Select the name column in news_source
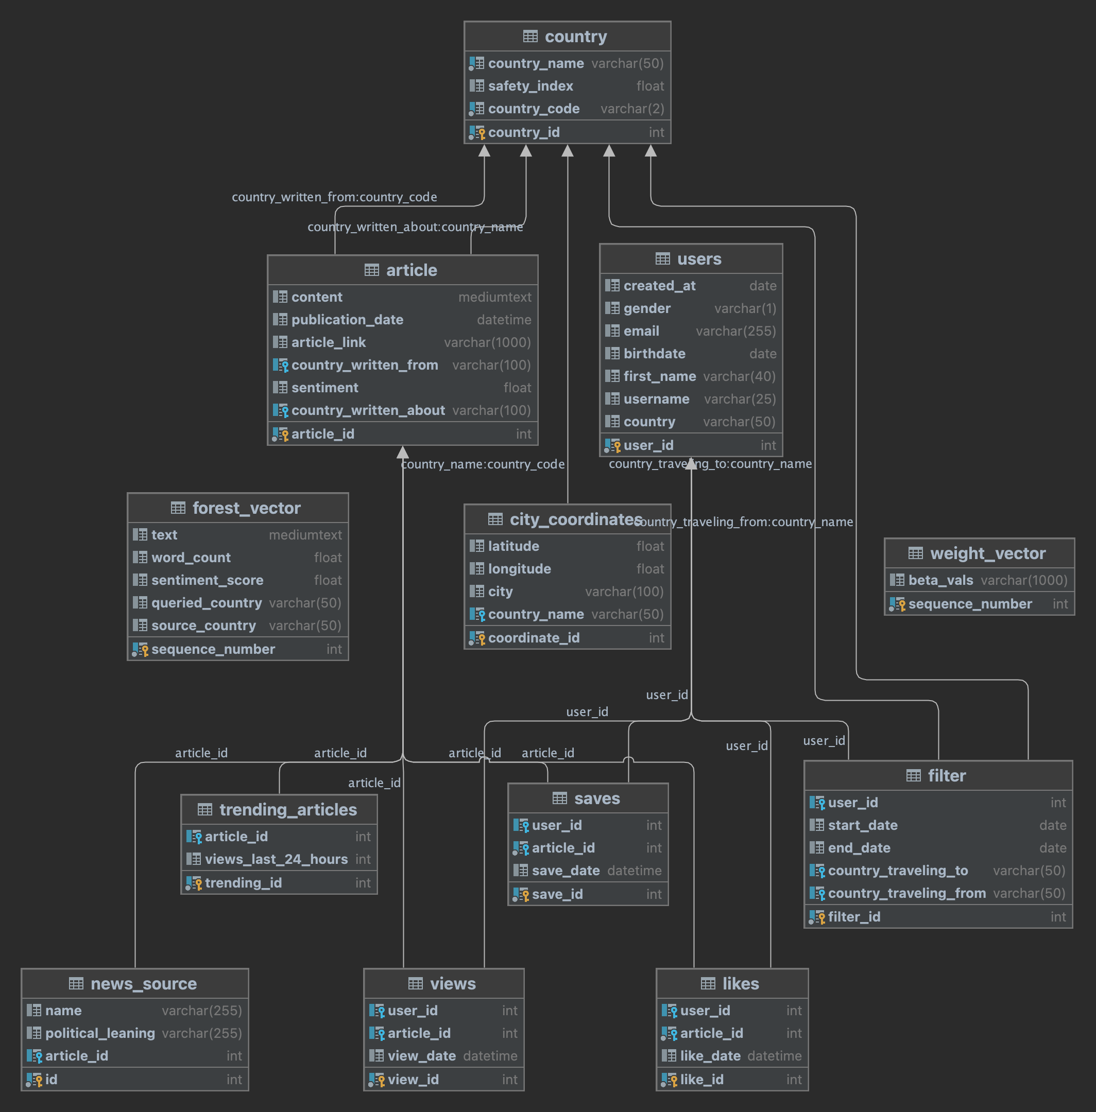This screenshot has width=1096, height=1112. [x=135, y=1011]
